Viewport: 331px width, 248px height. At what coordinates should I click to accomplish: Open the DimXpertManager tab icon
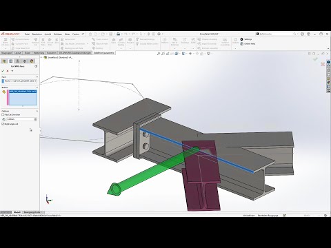[25, 61]
